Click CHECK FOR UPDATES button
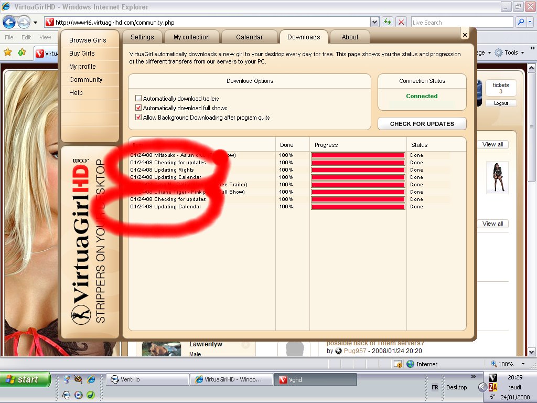Screen dimensions: 537x403 422,124
